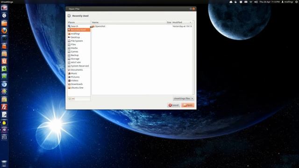The height and width of the screenshot is (168, 299).
Task: Open the text editor launcher icon
Action: point(4,115)
